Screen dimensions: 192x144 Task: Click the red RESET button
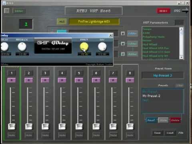pos(163,11)
